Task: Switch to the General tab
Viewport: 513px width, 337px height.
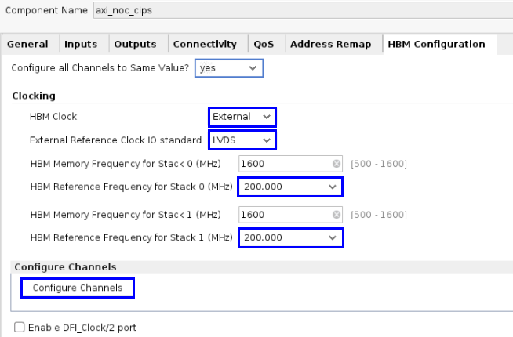Action: (27, 45)
